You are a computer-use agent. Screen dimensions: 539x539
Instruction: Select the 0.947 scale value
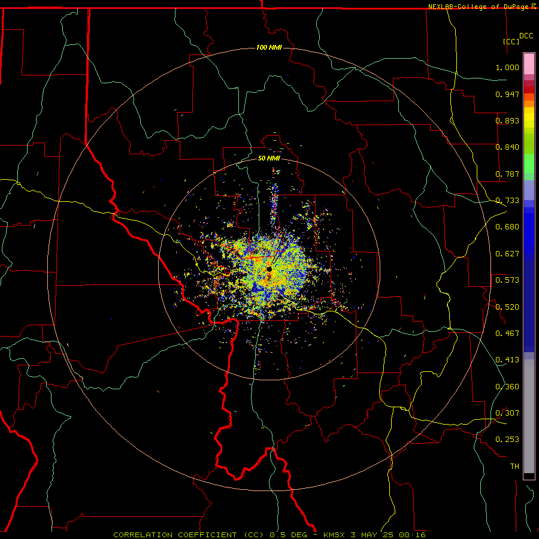tap(507, 94)
